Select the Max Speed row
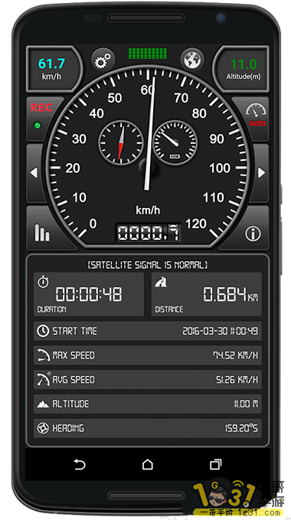Image resolution: width=291 pixels, height=520 pixels. 148,355
